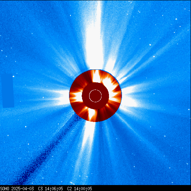Click the bright star in upper right corner
The height and width of the screenshot is (191, 191).
click(176, 19)
